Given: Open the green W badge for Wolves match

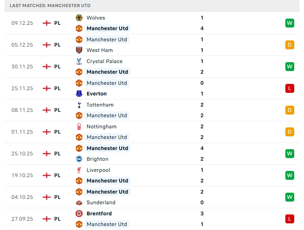Looking at the screenshot, I should coord(290,23).
